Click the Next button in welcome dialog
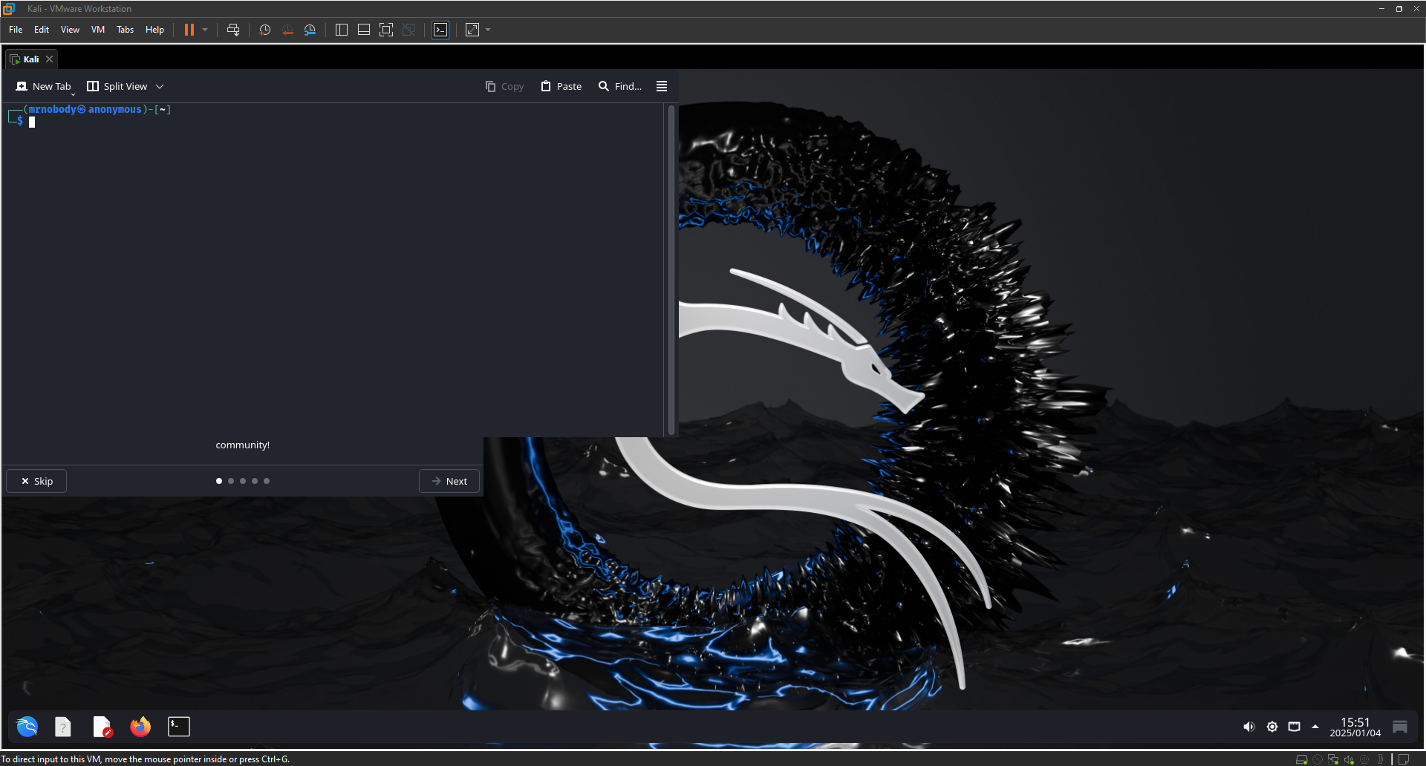The width and height of the screenshot is (1426, 766). click(x=449, y=481)
